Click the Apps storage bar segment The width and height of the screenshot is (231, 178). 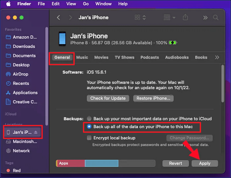(71, 163)
